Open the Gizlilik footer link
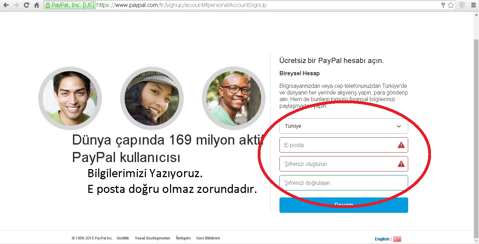 pyautogui.click(x=123, y=238)
